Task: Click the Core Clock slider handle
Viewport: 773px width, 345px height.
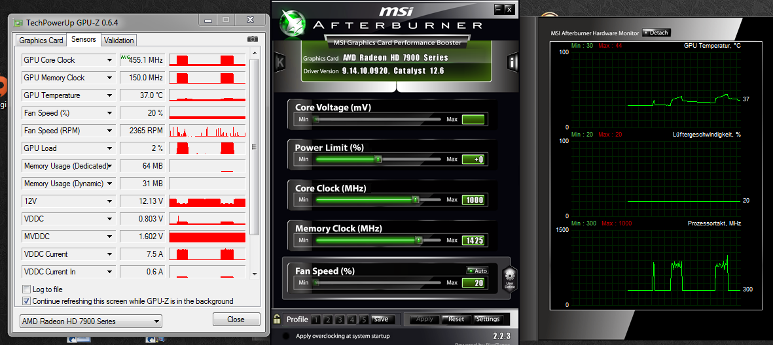Action: click(x=416, y=200)
